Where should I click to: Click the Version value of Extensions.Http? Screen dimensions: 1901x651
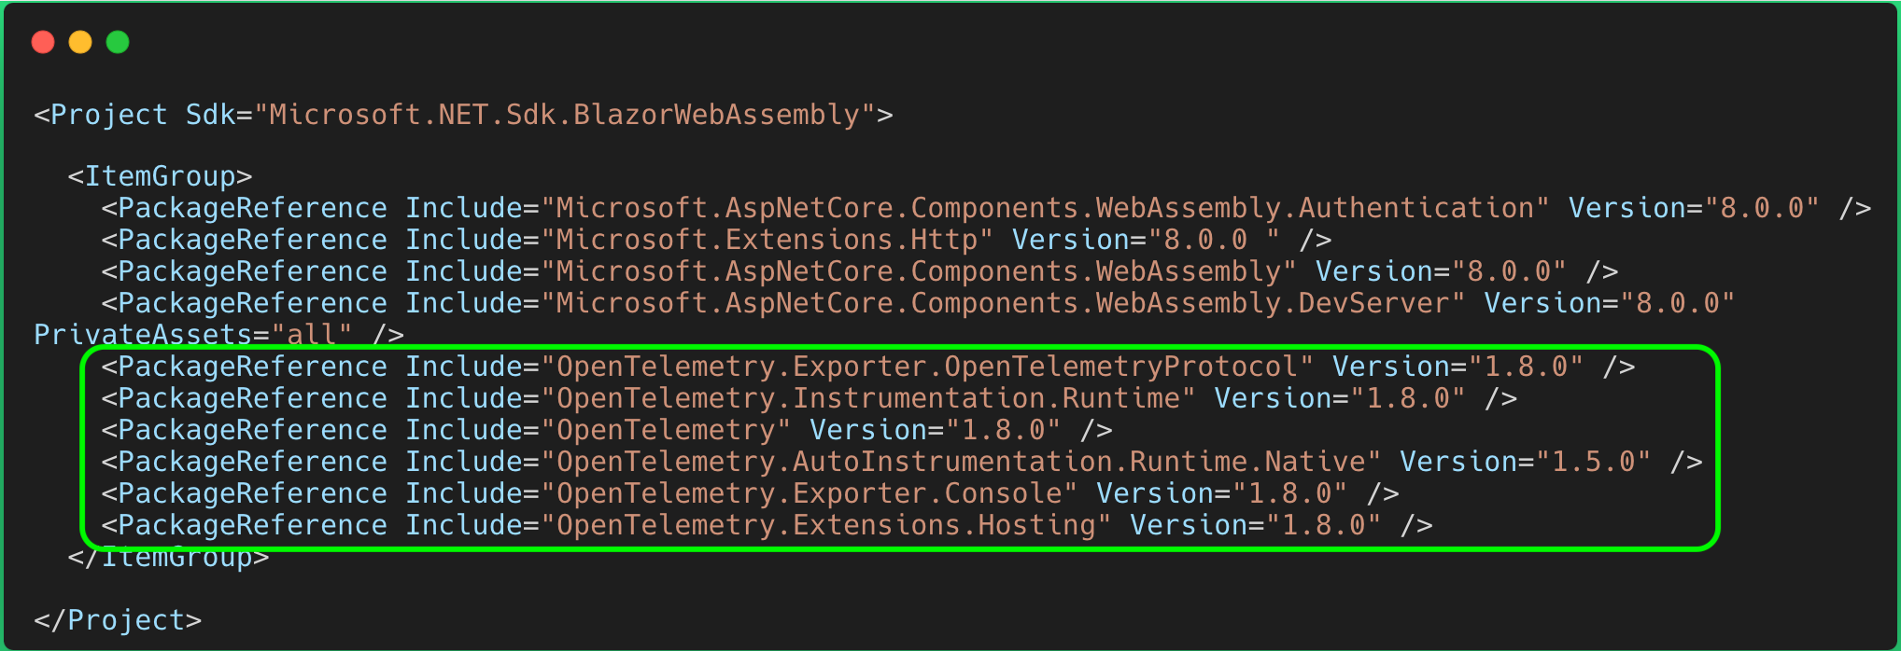point(1214,240)
